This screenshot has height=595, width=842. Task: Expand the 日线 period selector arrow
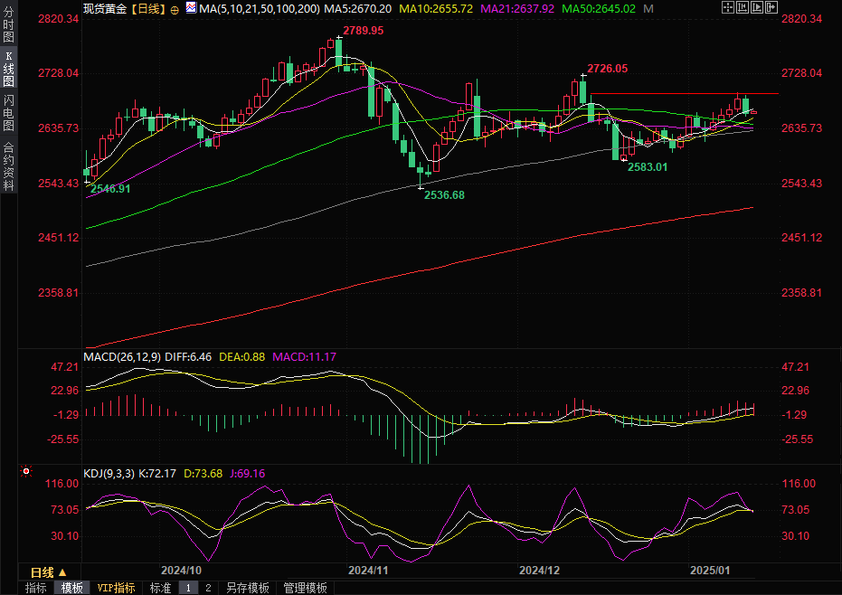pos(61,572)
